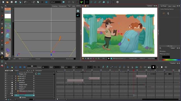The width and height of the screenshot is (181, 101).
Task: Click the teal Create Empty Drawing icon
Action: coord(137,67)
